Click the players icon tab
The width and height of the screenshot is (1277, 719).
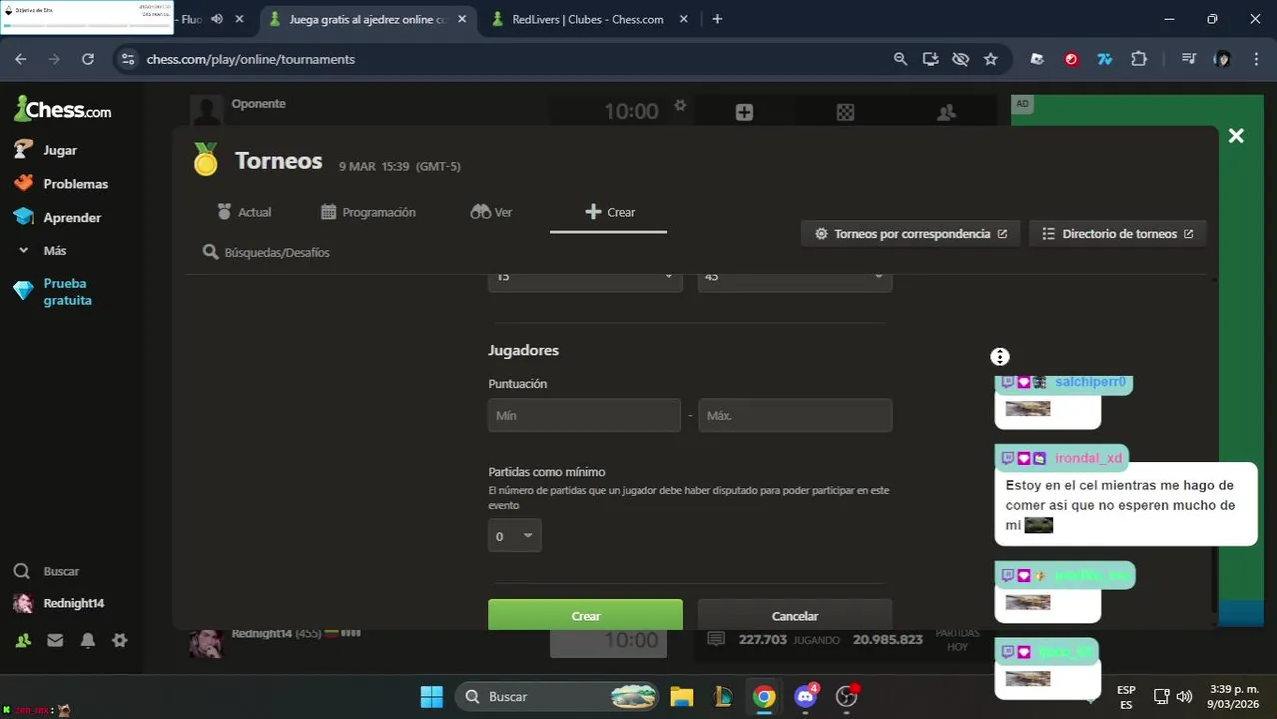(x=946, y=112)
